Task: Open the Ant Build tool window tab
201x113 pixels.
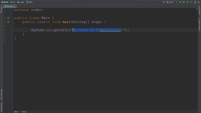Action: (199, 10)
